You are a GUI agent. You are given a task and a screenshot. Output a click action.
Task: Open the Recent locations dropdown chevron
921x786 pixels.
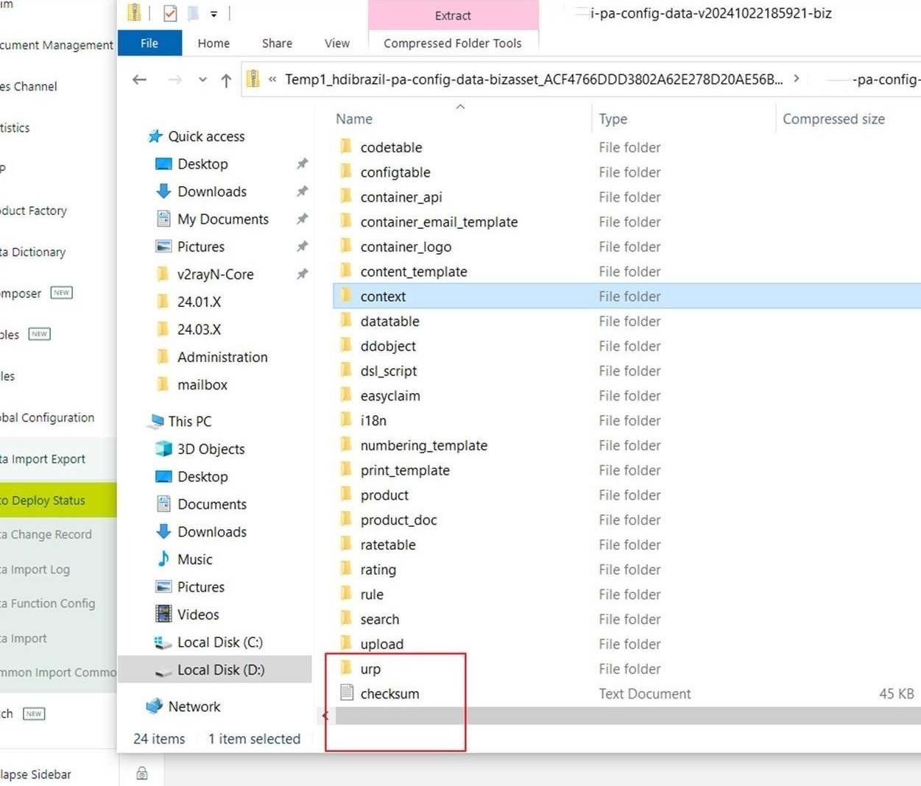[202, 80]
